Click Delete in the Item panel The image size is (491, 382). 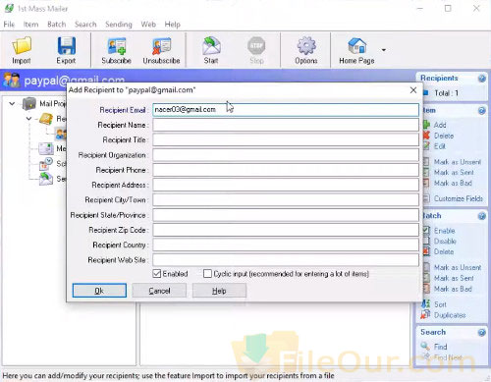(444, 136)
